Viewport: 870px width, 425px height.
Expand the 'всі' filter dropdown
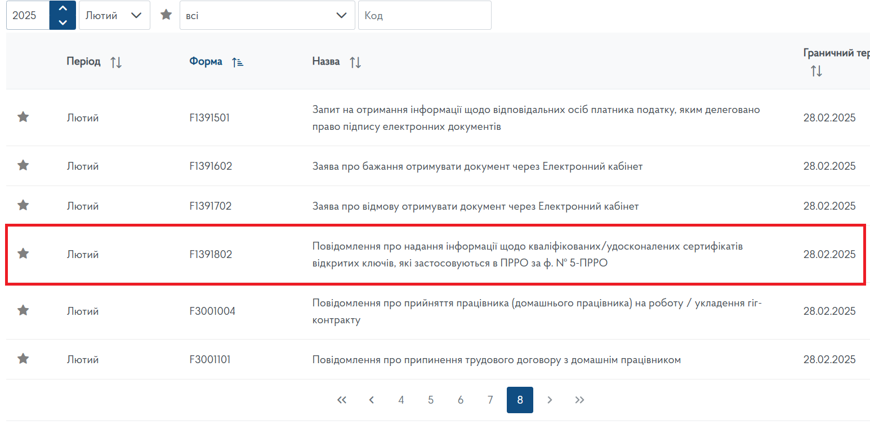click(267, 15)
